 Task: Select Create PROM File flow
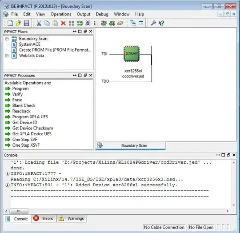click(55, 50)
